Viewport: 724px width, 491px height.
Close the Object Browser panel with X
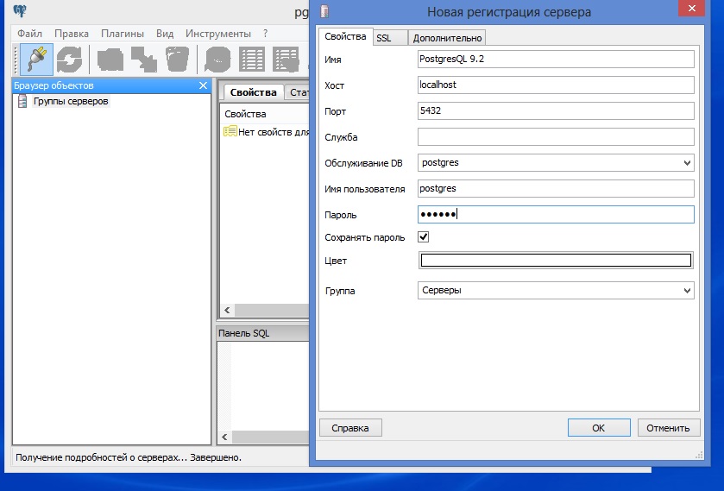(204, 85)
